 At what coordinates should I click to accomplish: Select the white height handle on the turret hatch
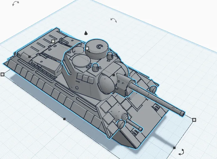(87, 48)
